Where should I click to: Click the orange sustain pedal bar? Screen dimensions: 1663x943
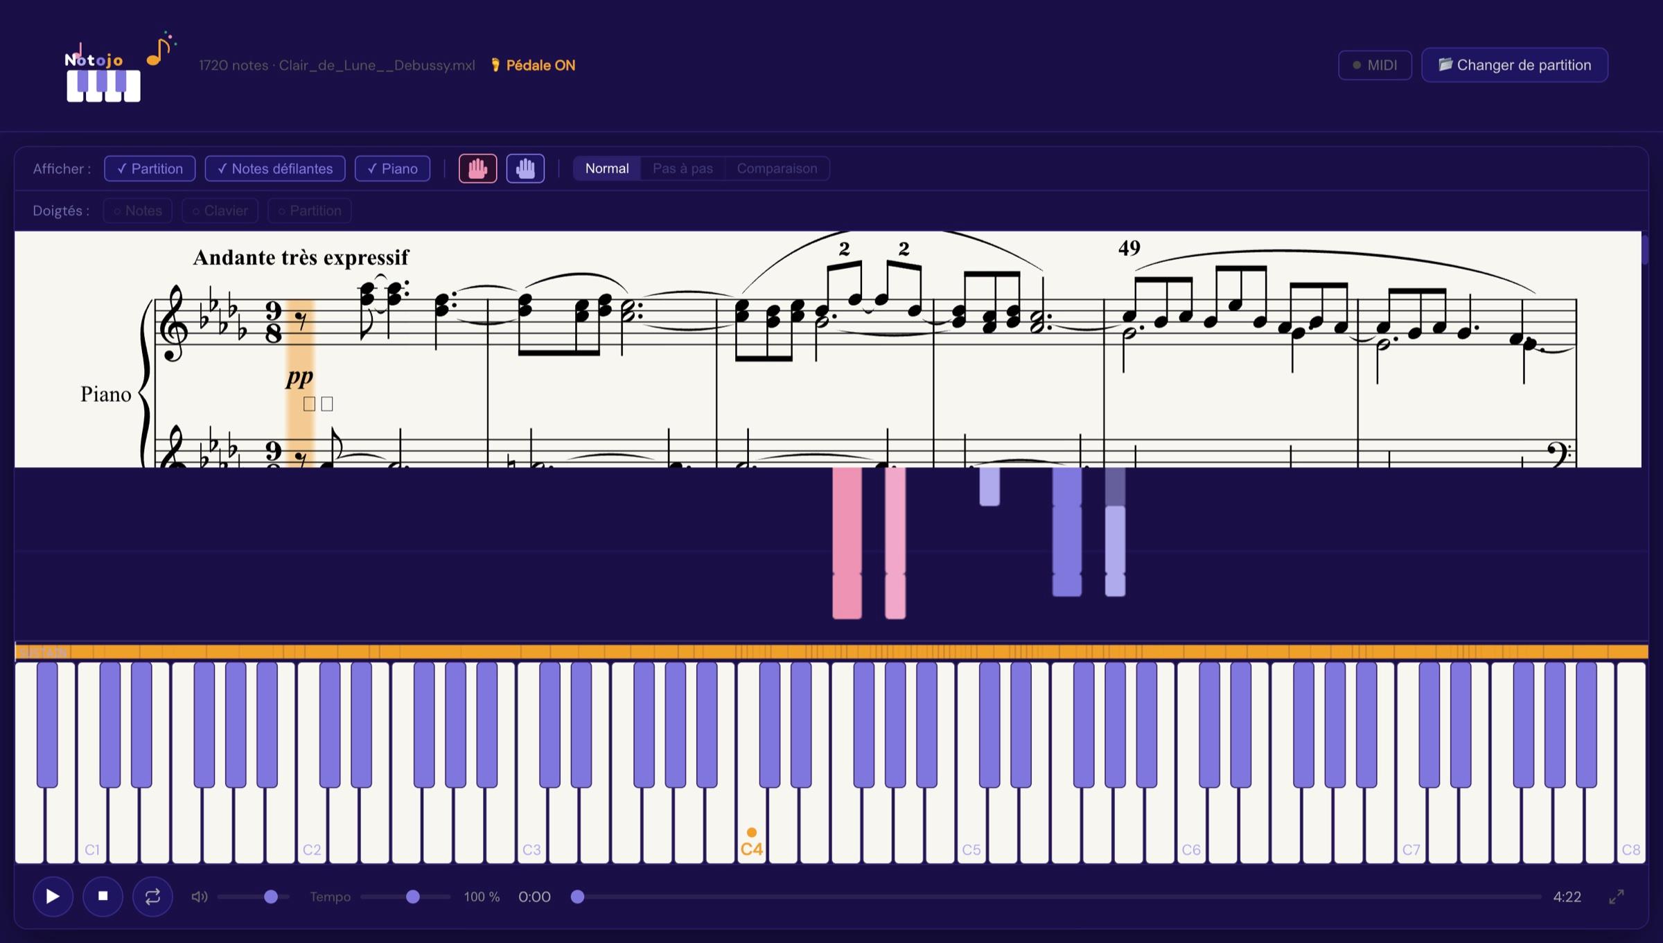click(831, 651)
